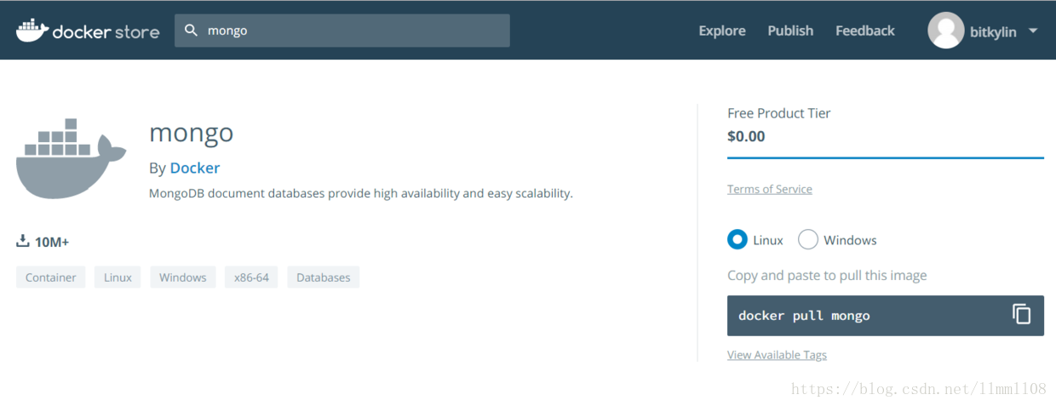Select the x86-64 tag
The image size is (1056, 406).
coord(251,277)
